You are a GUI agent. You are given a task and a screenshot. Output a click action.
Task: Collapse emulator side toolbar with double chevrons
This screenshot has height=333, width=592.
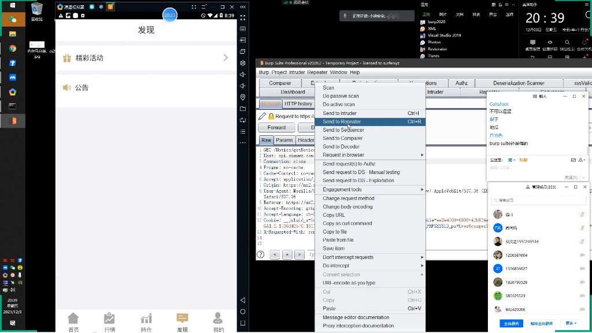243,7
